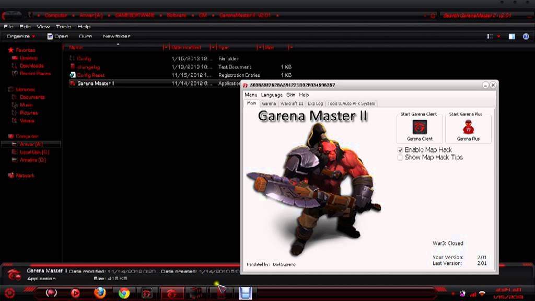Click the wireless network tray icon
The width and height of the screenshot is (535, 301).
(482, 294)
